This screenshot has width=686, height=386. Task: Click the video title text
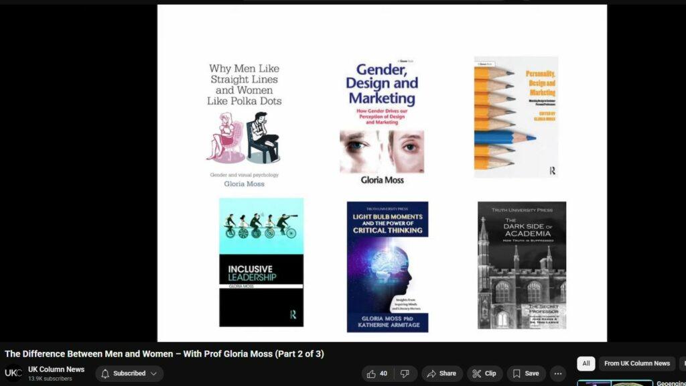tap(164, 354)
